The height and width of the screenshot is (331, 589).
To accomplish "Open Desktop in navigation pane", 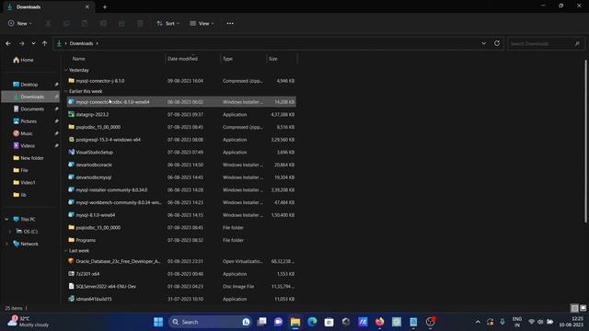I will pyautogui.click(x=30, y=85).
